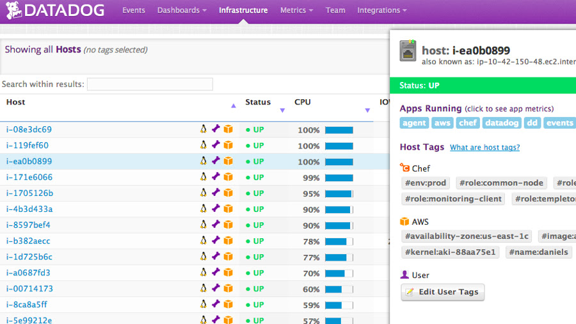Click the chef app tag
Image resolution: width=576 pixels, height=324 pixels.
(x=468, y=123)
